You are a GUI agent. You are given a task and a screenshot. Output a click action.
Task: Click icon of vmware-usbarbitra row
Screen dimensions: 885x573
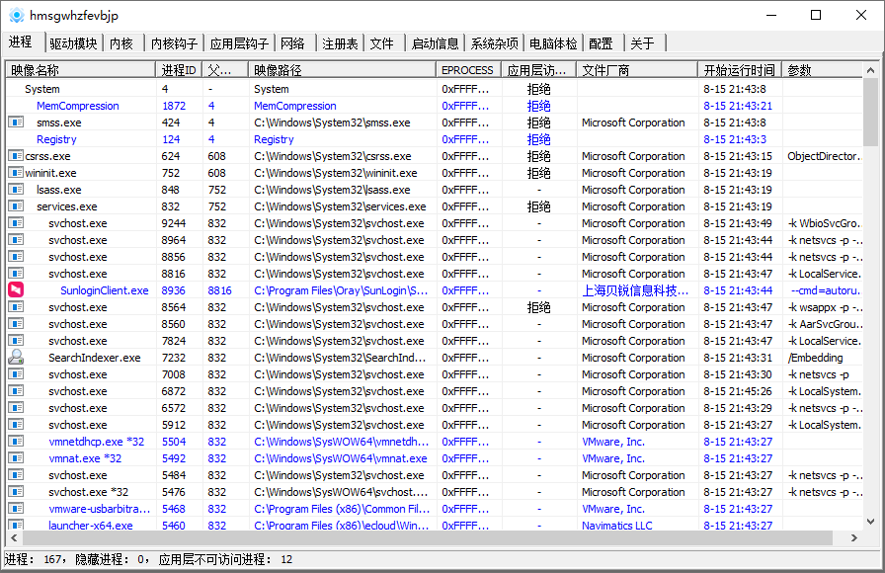click(16, 509)
